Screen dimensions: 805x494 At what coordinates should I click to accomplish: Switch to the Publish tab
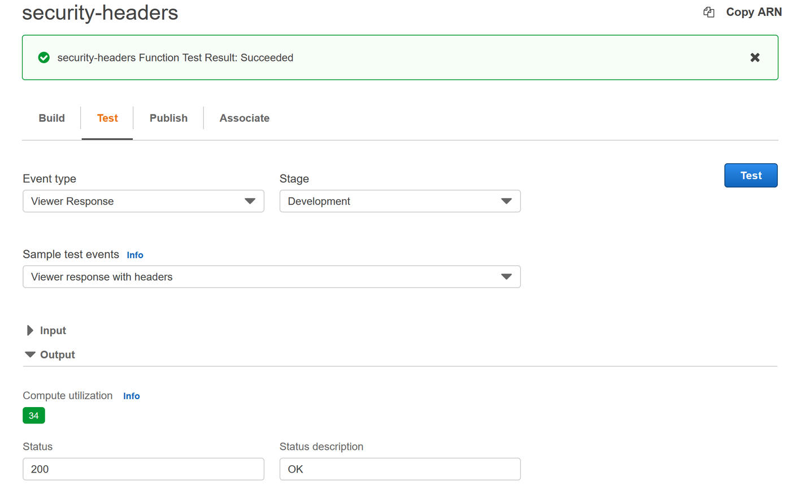168,118
